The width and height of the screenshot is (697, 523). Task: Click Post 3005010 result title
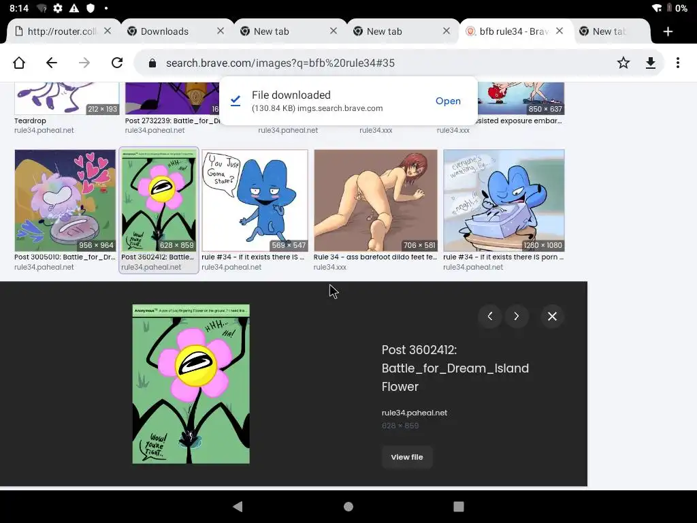click(x=65, y=257)
